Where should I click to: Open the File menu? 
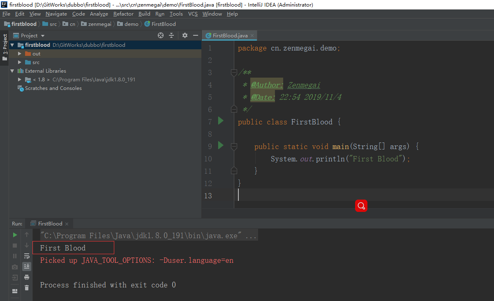tap(6, 14)
